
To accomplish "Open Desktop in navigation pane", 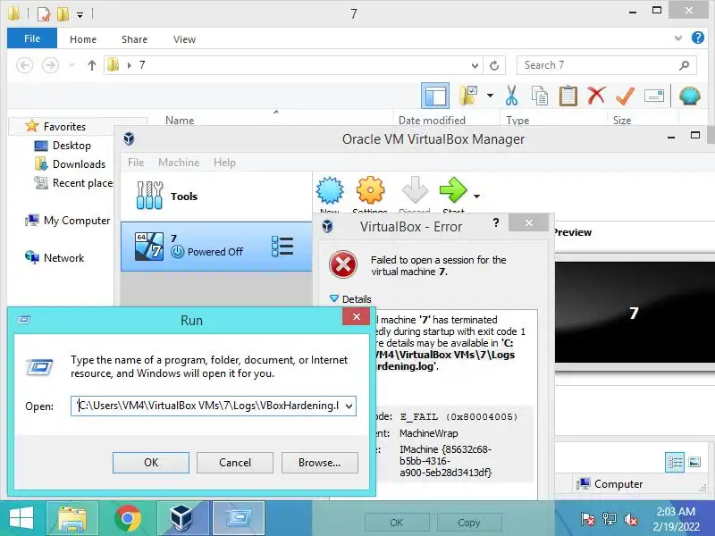I will point(71,146).
